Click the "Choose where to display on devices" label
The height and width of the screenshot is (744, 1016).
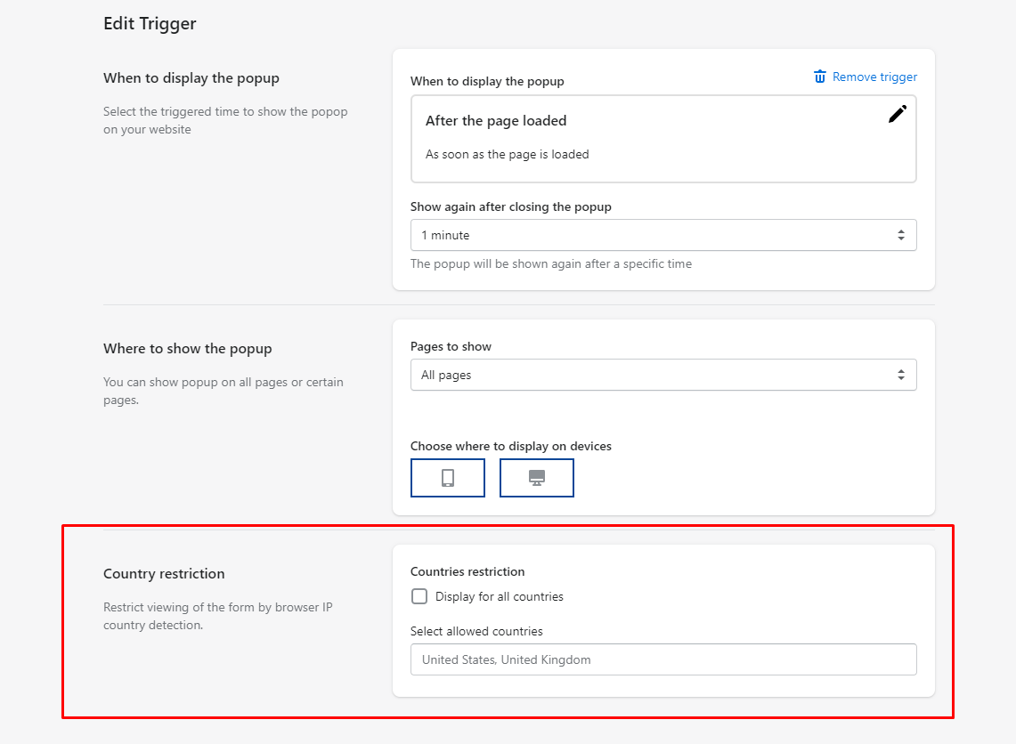[510, 446]
